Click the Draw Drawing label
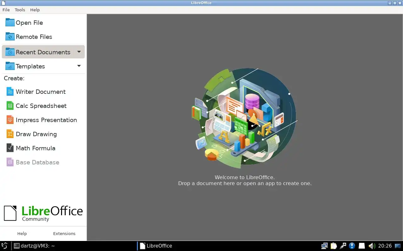The width and height of the screenshot is (403, 251). coord(36,134)
